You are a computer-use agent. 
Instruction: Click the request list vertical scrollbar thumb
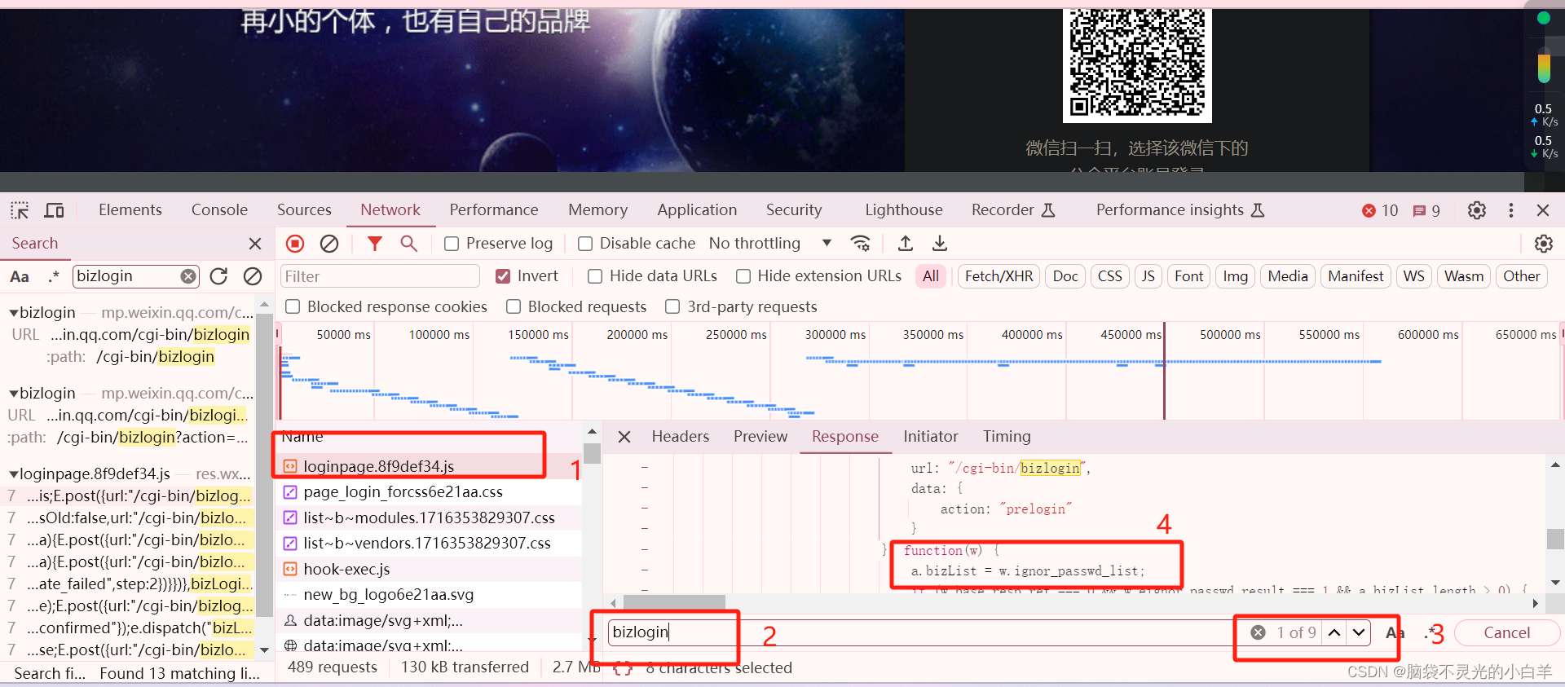point(592,453)
